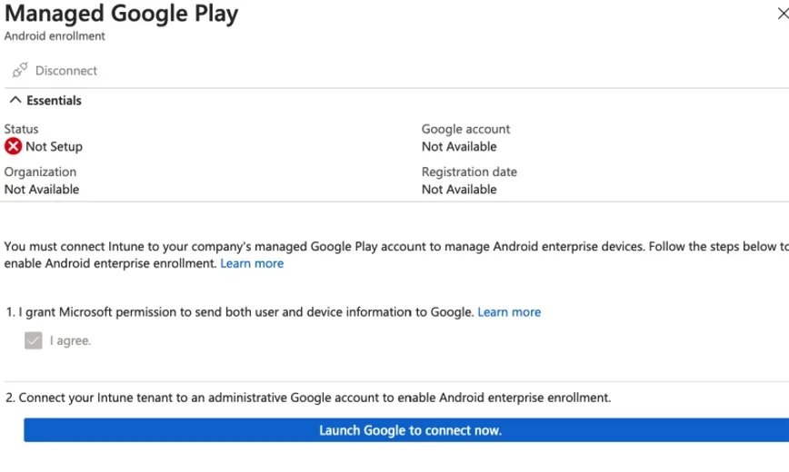The image size is (789, 472).
Task: Check the I agree checkbox
Action: (x=34, y=340)
